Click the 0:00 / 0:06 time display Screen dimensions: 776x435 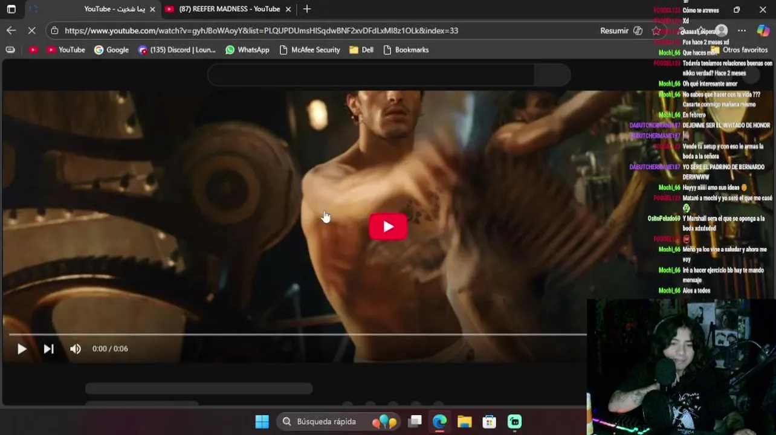[x=110, y=349]
